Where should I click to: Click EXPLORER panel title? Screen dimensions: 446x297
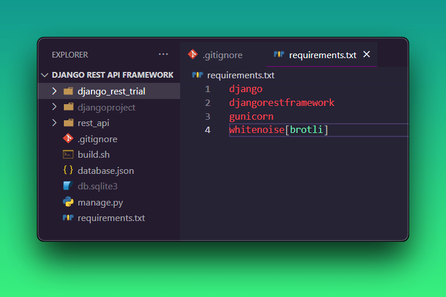click(x=70, y=55)
